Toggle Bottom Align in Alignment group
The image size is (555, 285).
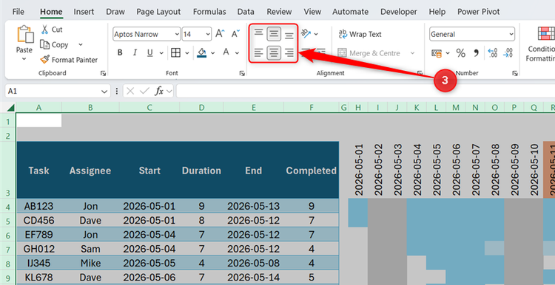tap(289, 35)
